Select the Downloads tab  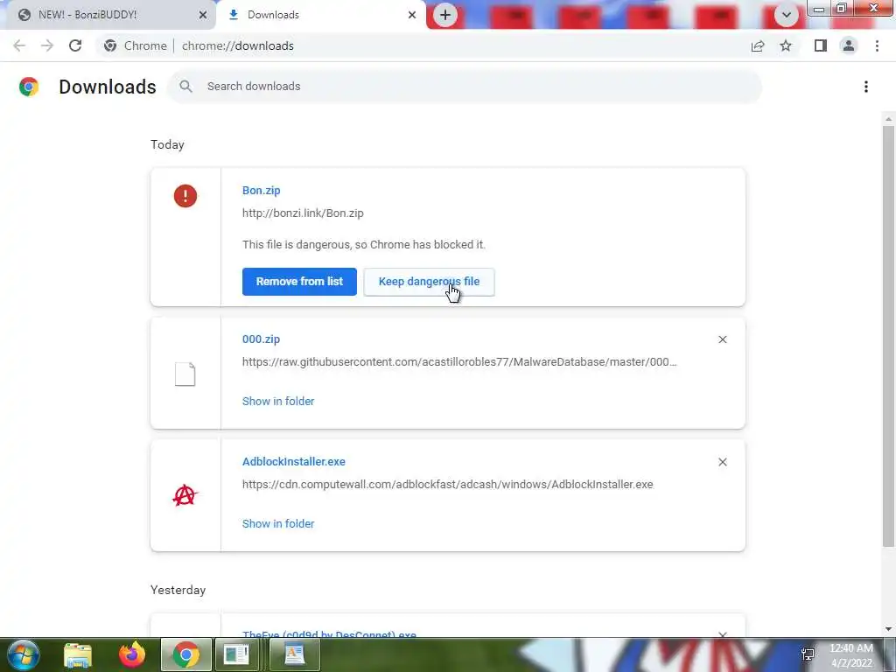(321, 15)
